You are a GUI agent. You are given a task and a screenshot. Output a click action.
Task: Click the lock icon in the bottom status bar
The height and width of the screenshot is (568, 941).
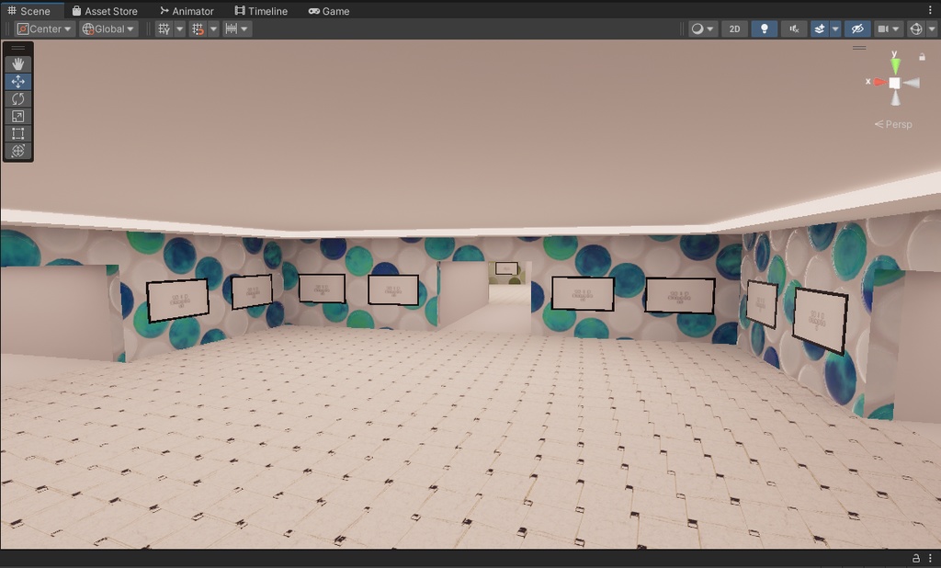coord(916,559)
